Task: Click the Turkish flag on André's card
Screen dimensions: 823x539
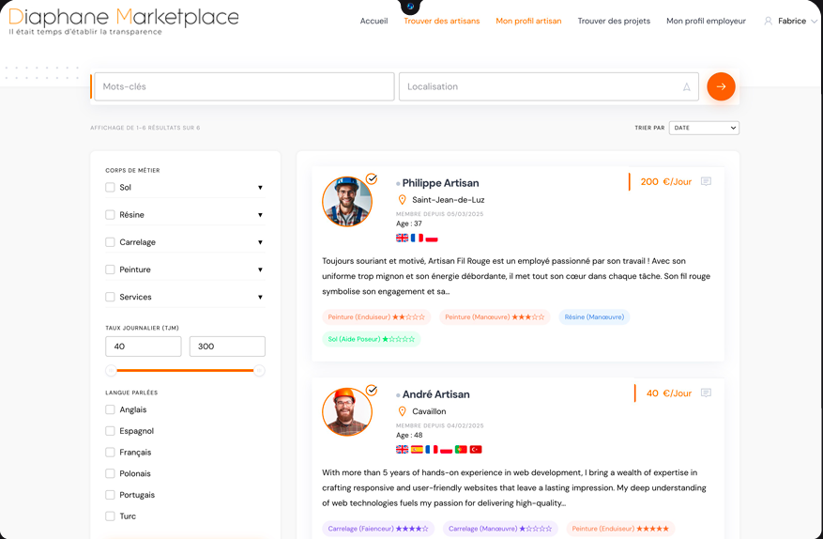Action: (x=476, y=450)
